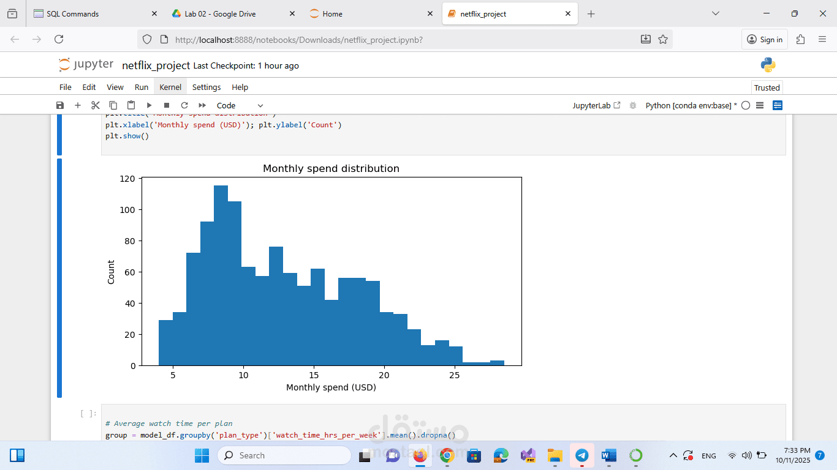Run the selected cell with play icon
The height and width of the screenshot is (470, 837).
tap(149, 105)
